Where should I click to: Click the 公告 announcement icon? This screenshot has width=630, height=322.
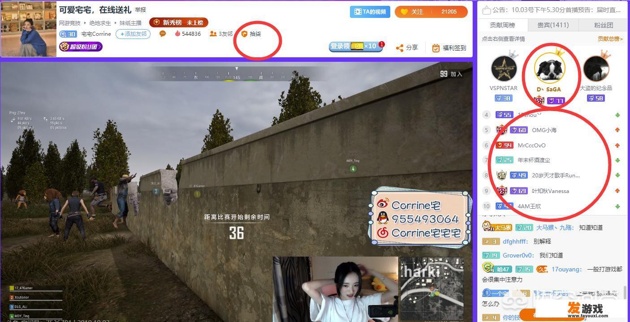coord(486,10)
